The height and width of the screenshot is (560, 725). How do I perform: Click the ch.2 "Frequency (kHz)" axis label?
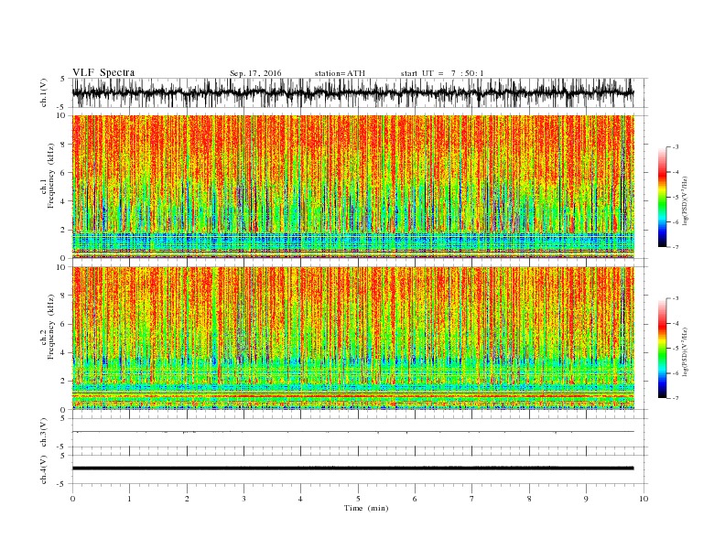[x=51, y=327]
